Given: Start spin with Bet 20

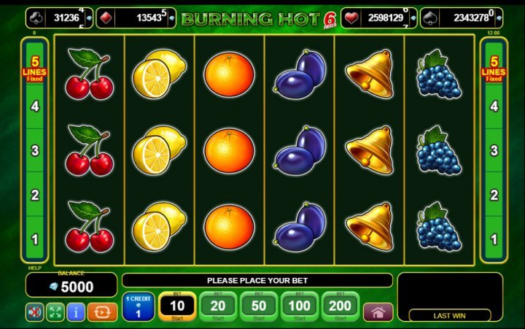Looking at the screenshot, I should pos(218,306).
